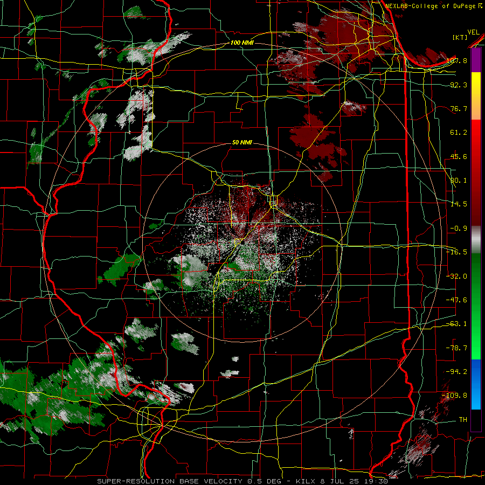Select the 45.6 scale value
The height and width of the screenshot is (485, 485).
459,156
